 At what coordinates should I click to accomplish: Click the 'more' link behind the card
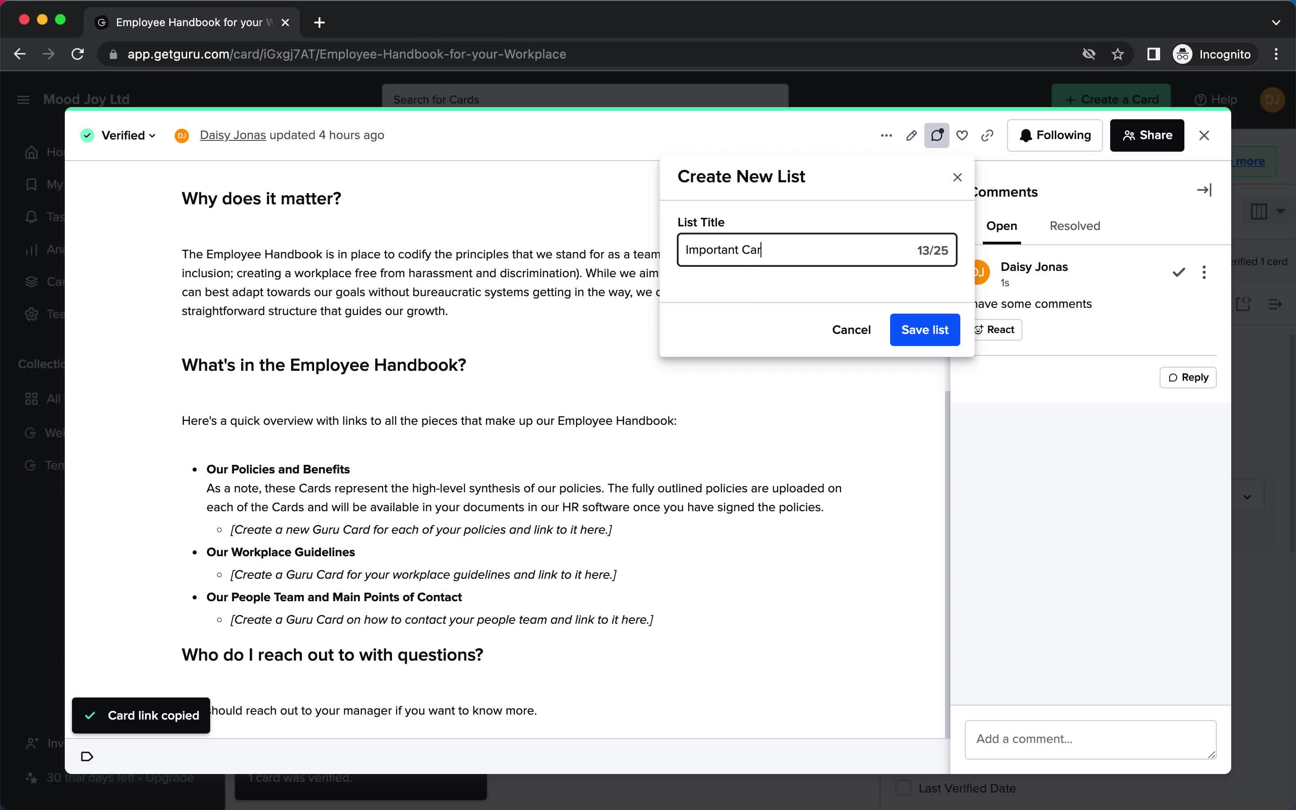tap(1251, 161)
